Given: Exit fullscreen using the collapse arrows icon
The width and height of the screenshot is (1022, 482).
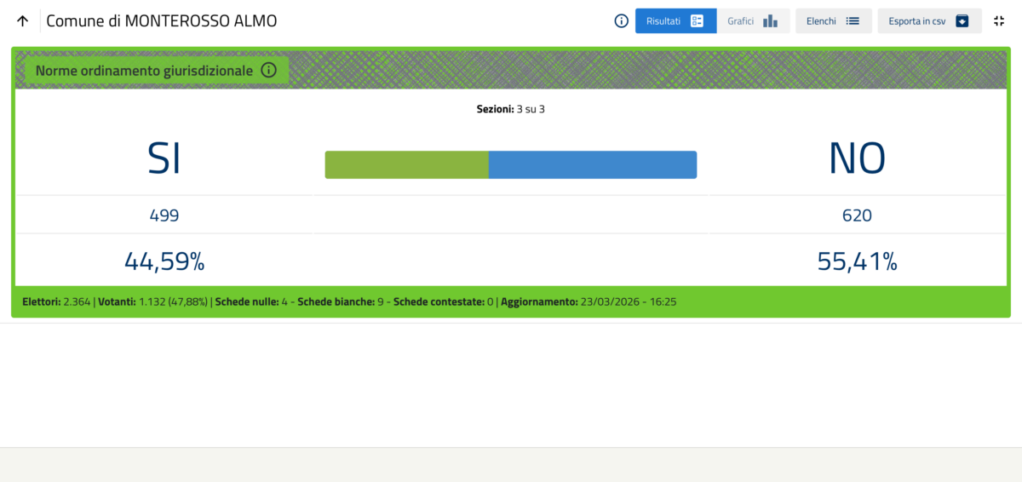Looking at the screenshot, I should pos(999,21).
